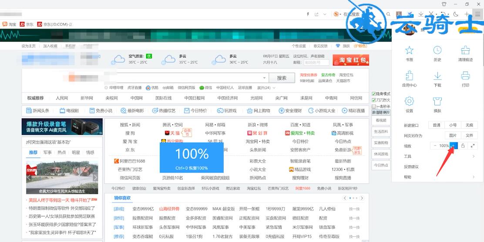Toggle night mode moon icon in toolbar
The image size is (484, 242).
tap(456, 14)
